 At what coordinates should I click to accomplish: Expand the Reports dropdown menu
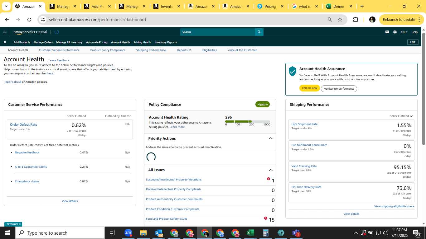[184, 50]
